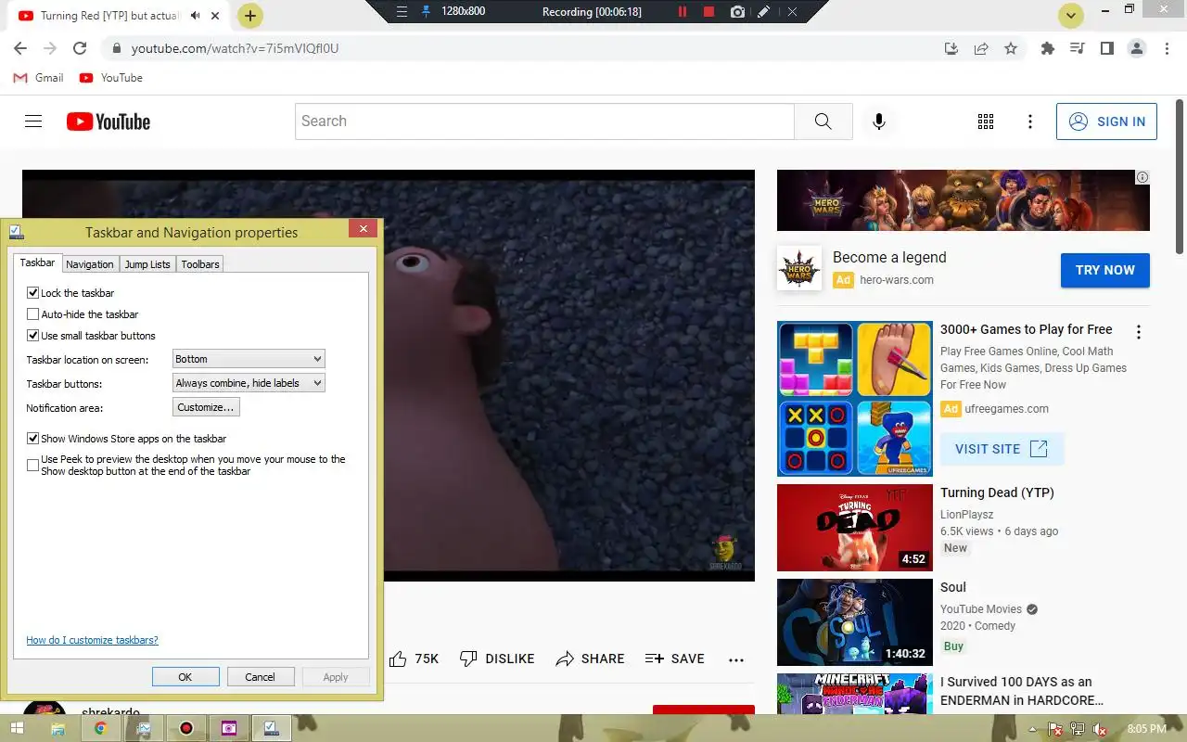Reload the page
1187x742 pixels.
80,48
